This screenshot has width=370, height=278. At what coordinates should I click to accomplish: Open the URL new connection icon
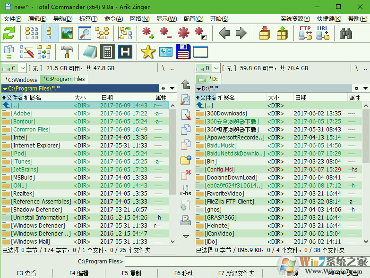click(x=323, y=33)
